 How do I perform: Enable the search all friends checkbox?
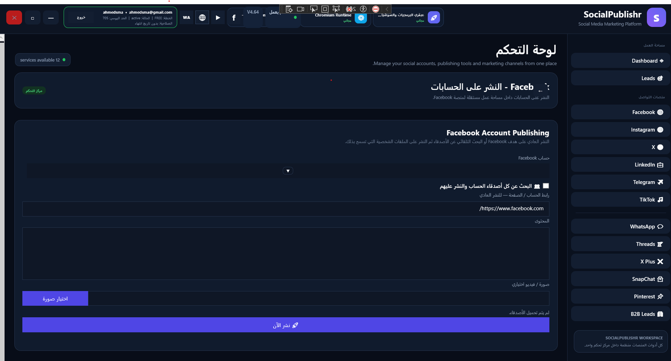[546, 186]
